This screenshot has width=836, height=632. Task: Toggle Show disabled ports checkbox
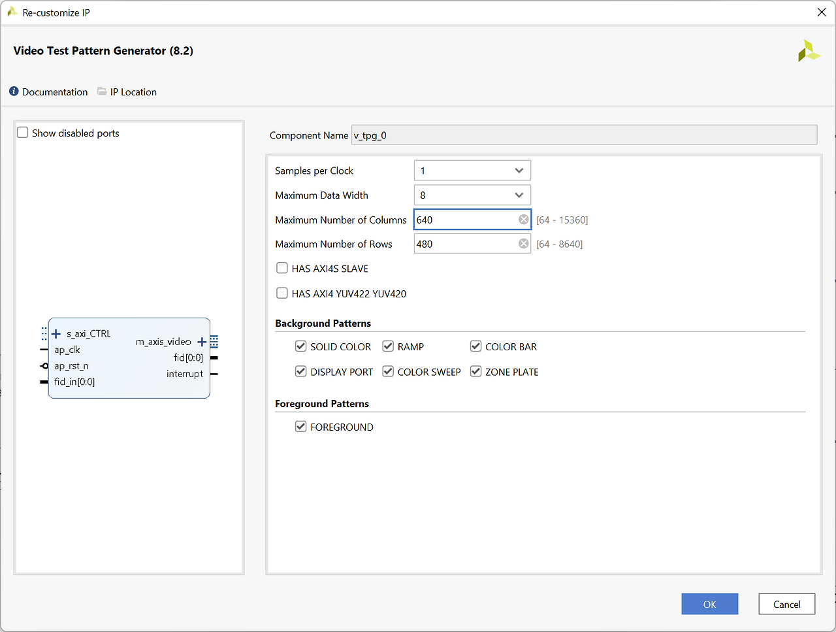pos(23,133)
